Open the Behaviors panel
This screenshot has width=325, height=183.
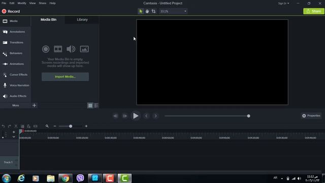pyautogui.click(x=15, y=53)
